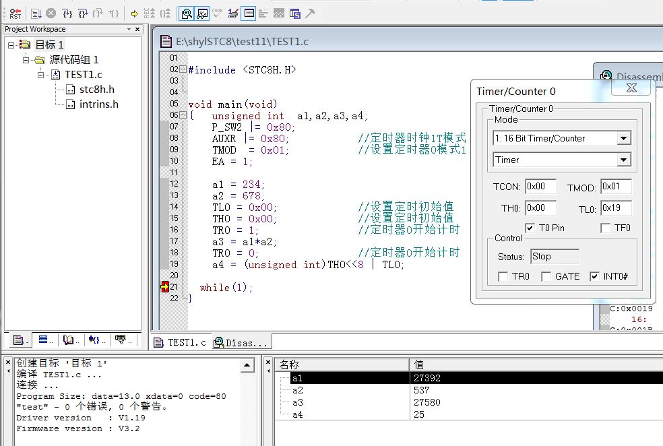
Task: Click the arrow marker on line 21
Action: 165,286
